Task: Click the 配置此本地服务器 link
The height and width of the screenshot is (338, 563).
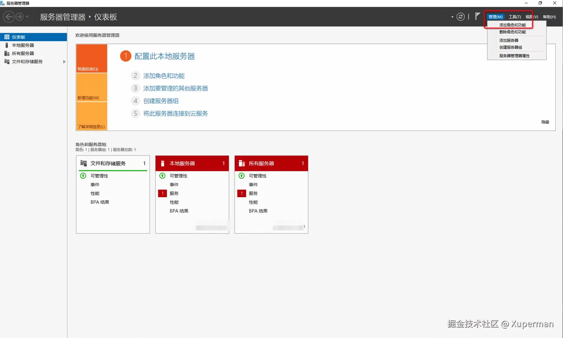Action: 165,56
